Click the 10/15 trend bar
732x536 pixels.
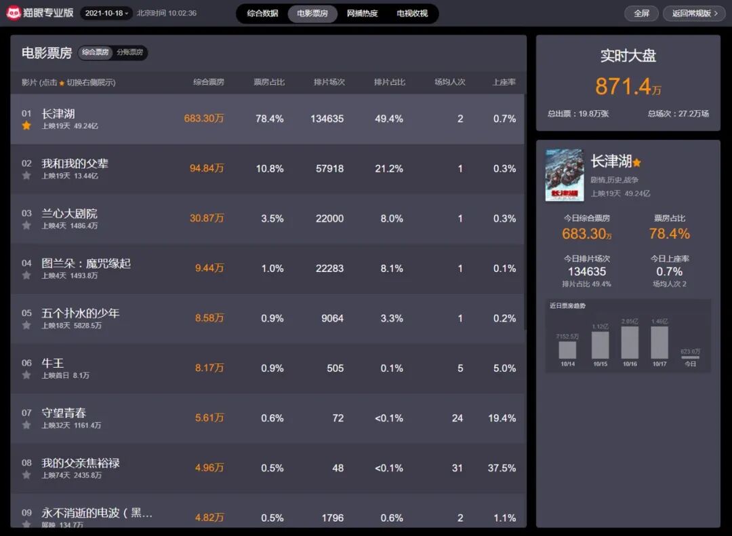tap(601, 345)
